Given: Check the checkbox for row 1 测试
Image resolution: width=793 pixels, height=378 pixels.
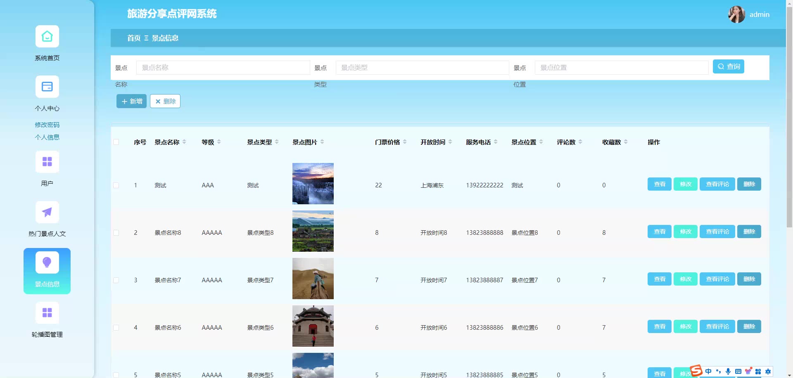Looking at the screenshot, I should [116, 185].
